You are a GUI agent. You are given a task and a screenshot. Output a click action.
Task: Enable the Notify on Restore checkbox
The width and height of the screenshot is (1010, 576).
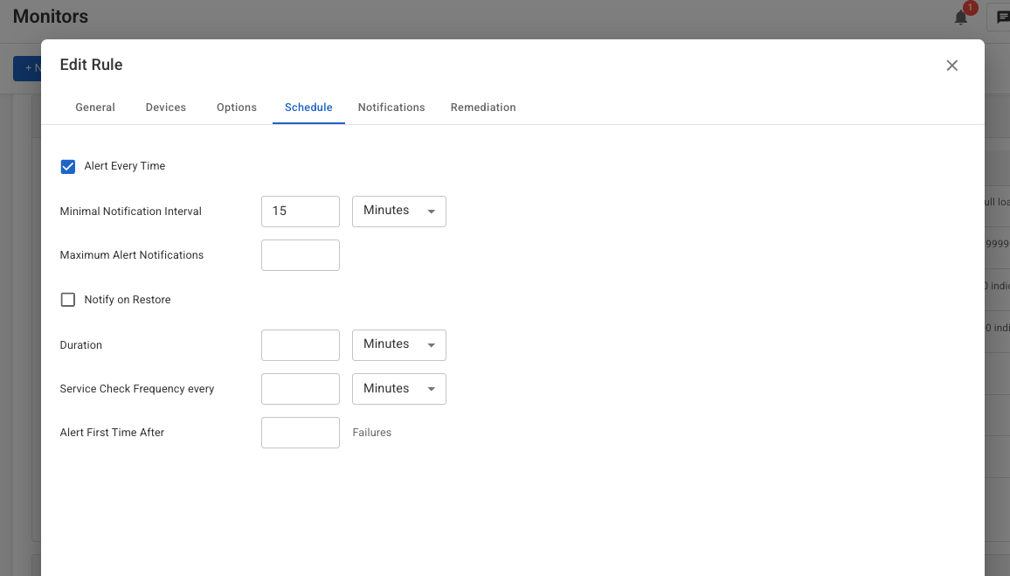(x=67, y=300)
